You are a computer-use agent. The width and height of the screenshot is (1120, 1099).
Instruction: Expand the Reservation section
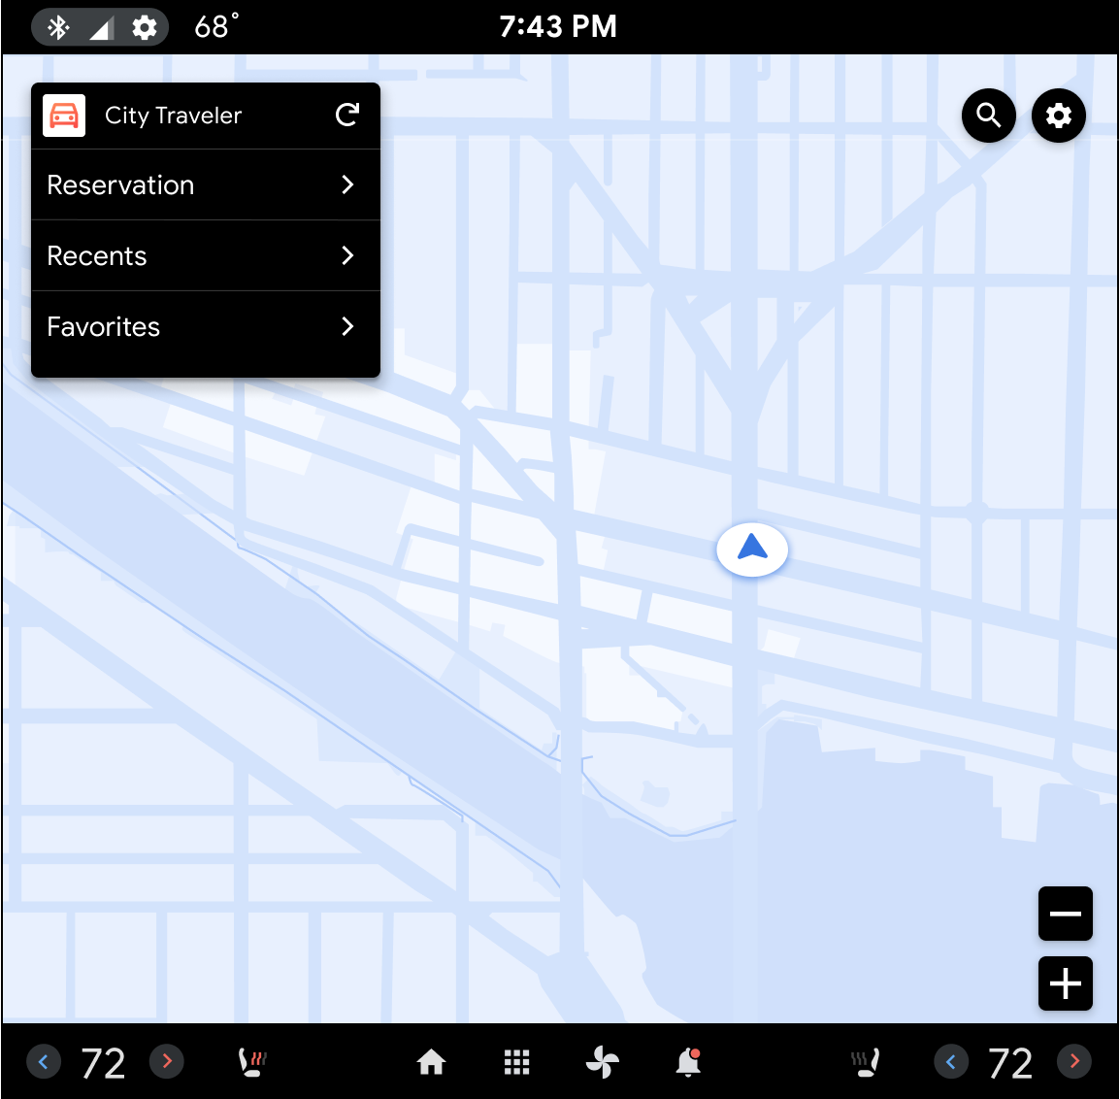coord(346,184)
